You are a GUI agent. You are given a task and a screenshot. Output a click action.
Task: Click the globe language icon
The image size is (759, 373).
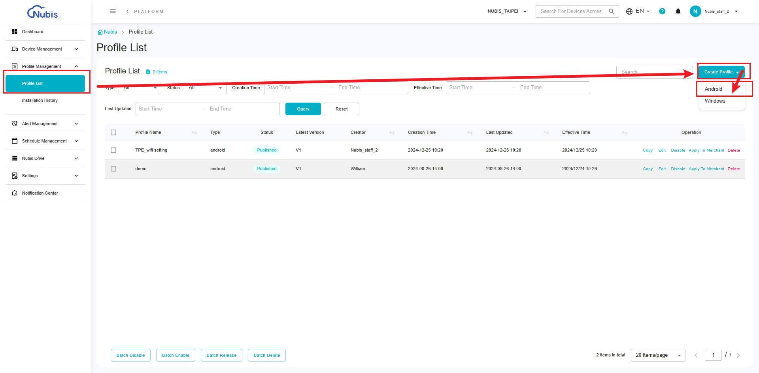[x=629, y=11]
